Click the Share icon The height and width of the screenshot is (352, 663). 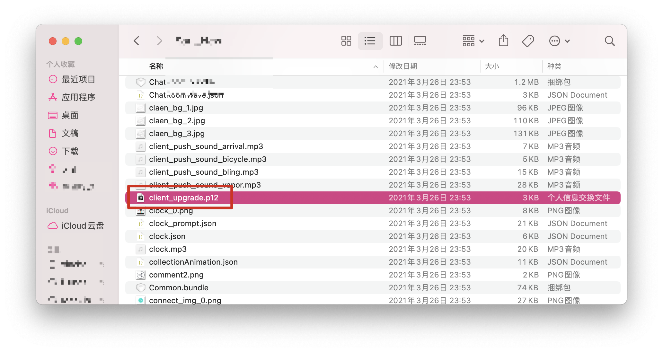point(503,41)
